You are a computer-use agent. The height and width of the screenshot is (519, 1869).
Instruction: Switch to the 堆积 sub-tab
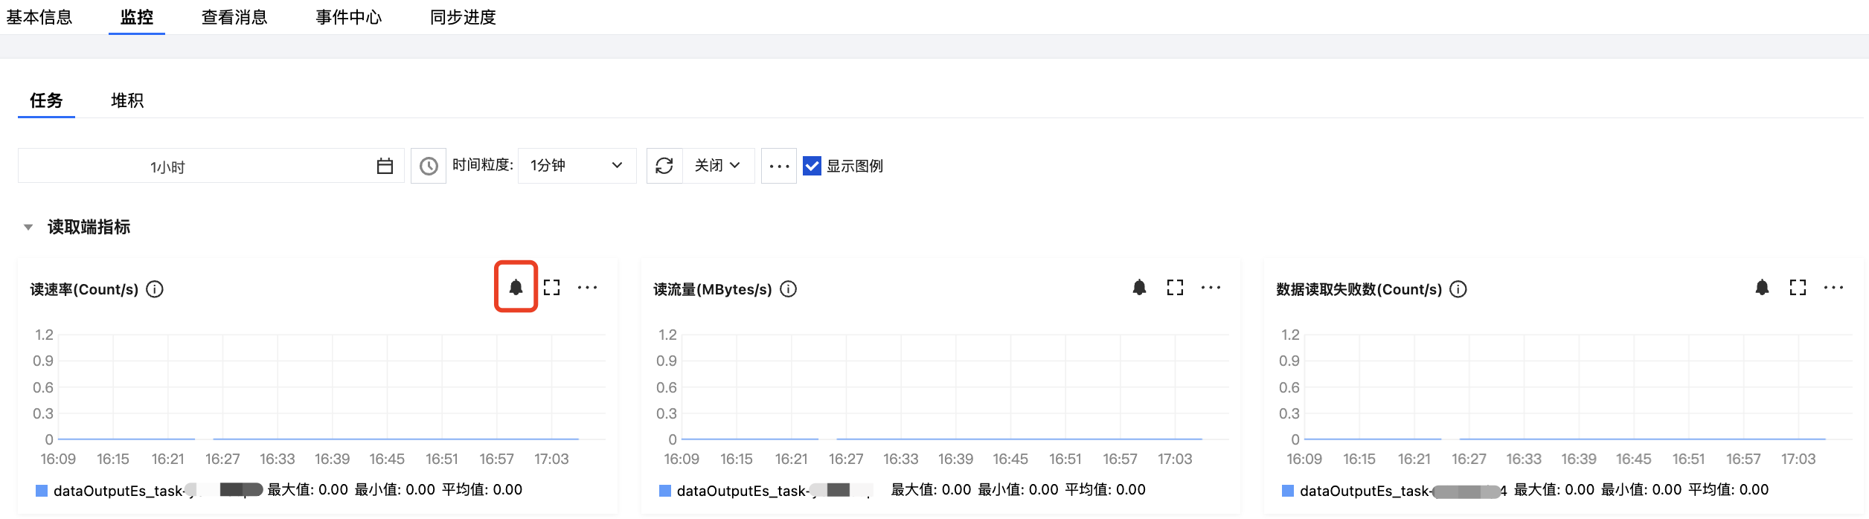coord(127,100)
